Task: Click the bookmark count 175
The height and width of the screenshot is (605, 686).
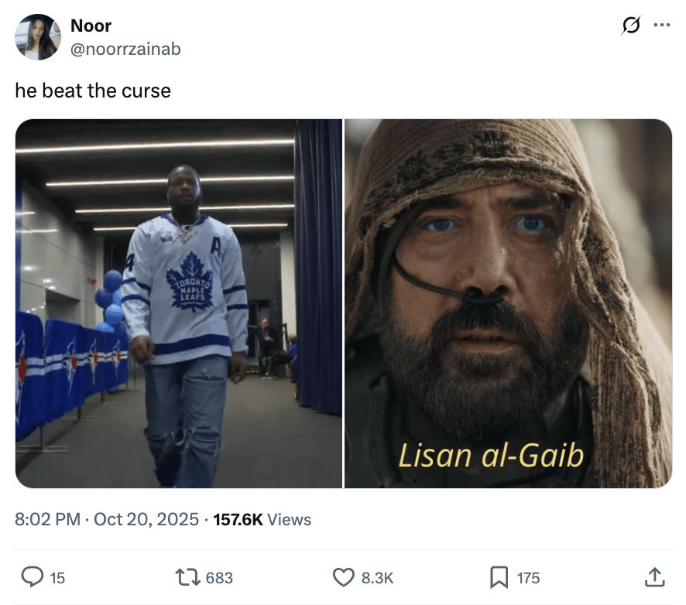Action: [529, 578]
